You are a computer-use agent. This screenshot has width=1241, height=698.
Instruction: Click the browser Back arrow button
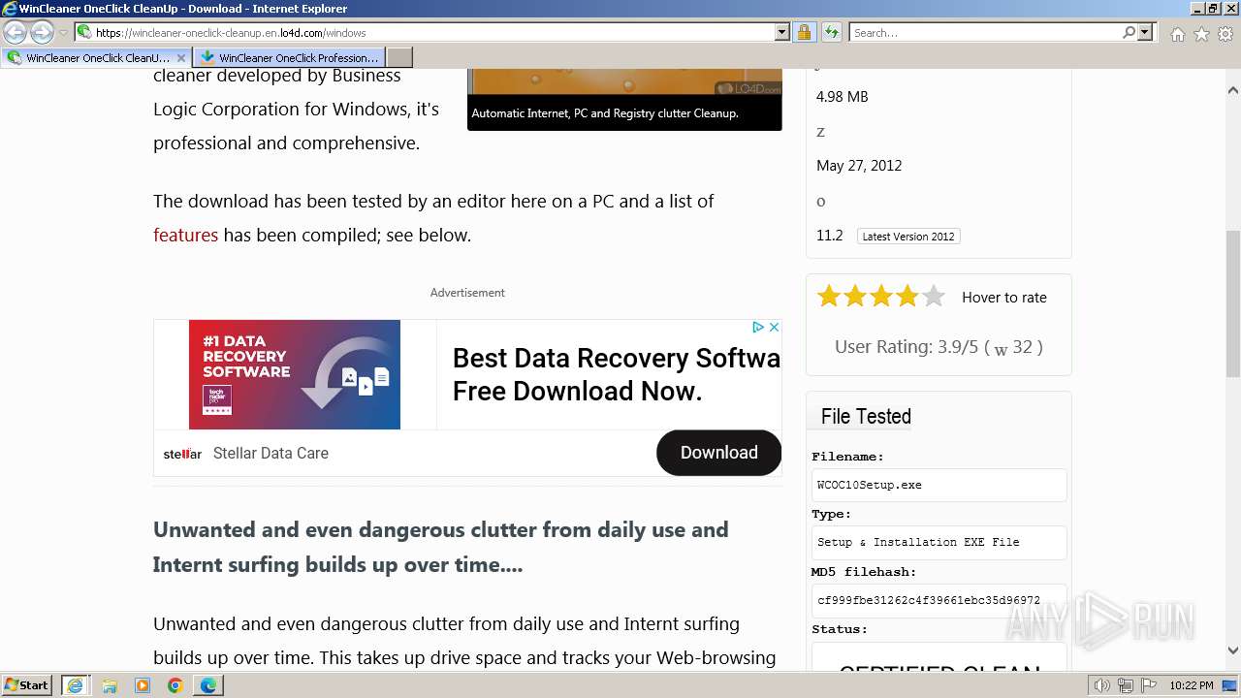pos(15,33)
